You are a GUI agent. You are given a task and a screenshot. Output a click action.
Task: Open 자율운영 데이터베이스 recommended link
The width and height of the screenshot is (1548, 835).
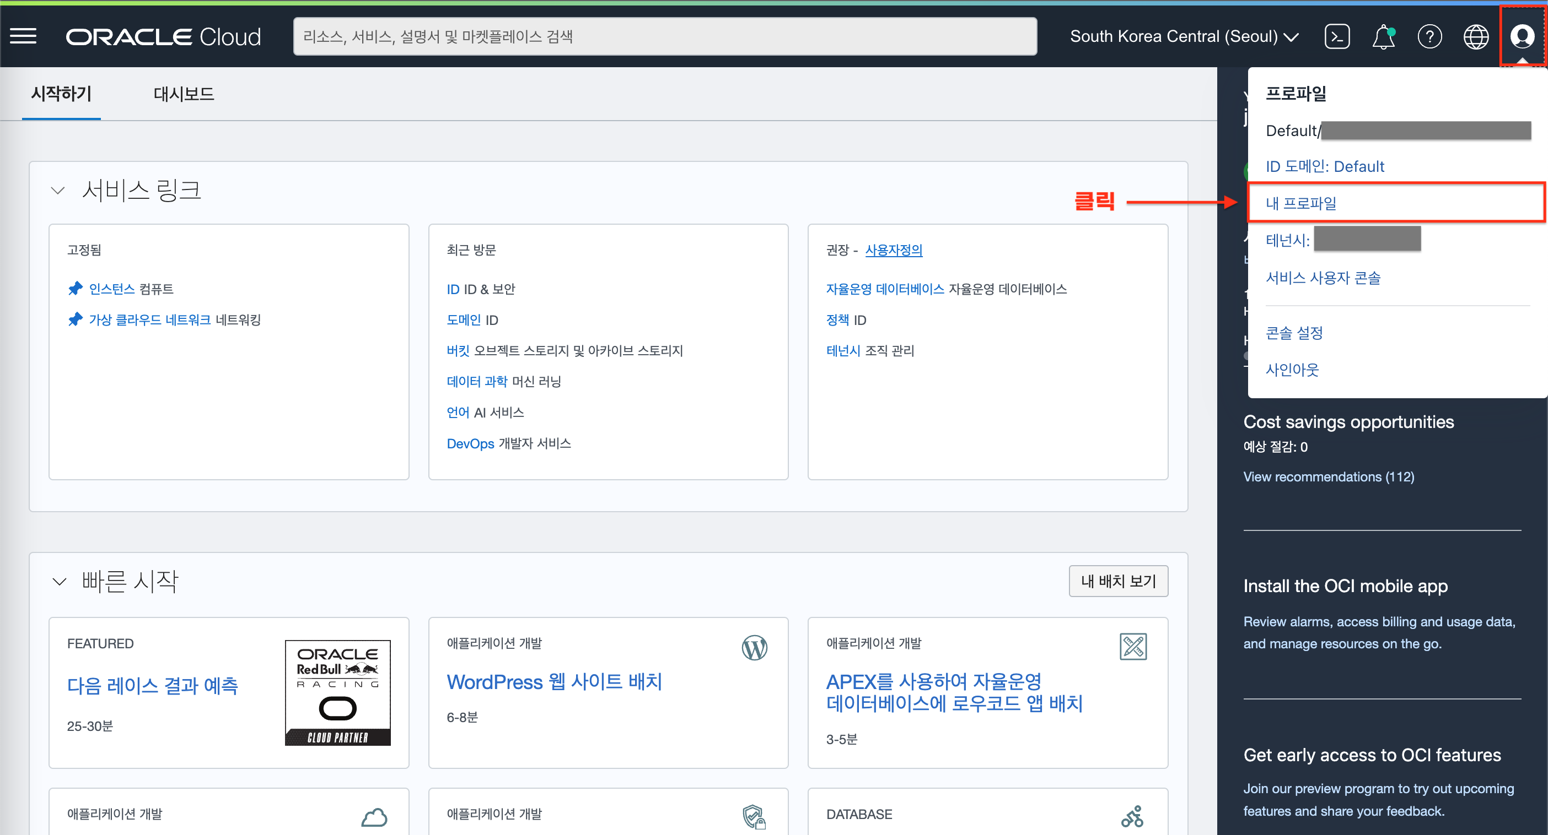[885, 289]
